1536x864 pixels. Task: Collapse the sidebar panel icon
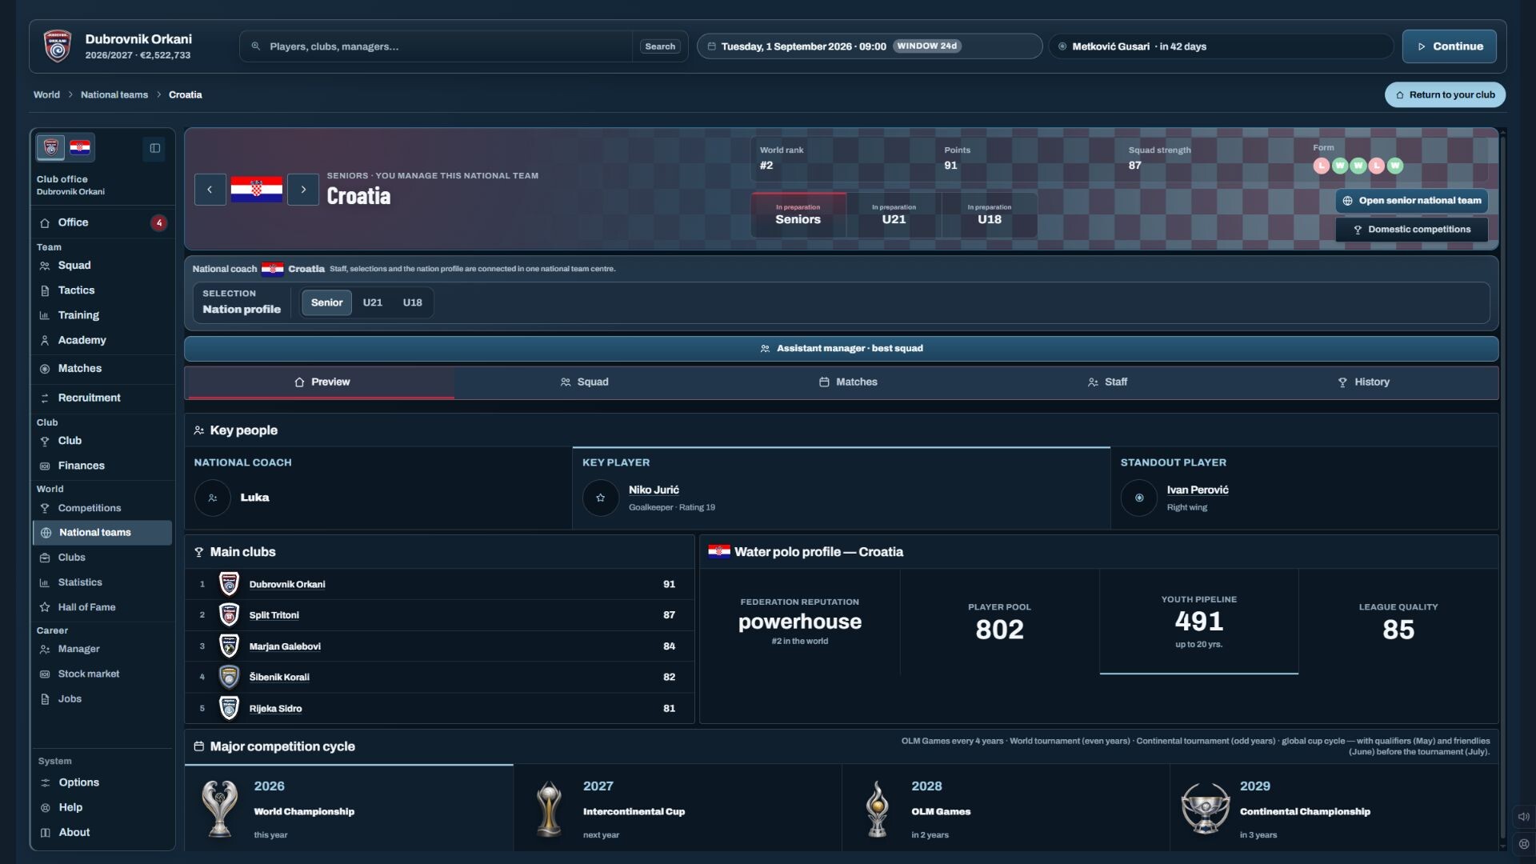(155, 148)
